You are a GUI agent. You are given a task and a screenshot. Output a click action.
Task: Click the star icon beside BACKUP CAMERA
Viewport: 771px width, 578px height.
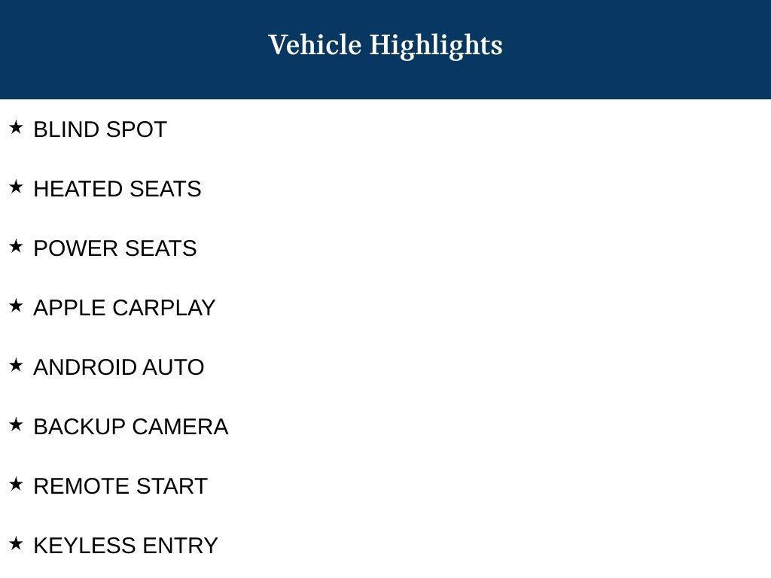click(16, 424)
